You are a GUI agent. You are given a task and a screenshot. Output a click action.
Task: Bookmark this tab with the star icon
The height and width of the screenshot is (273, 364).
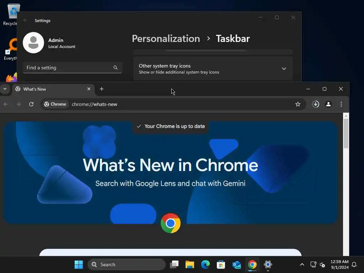coord(298,104)
